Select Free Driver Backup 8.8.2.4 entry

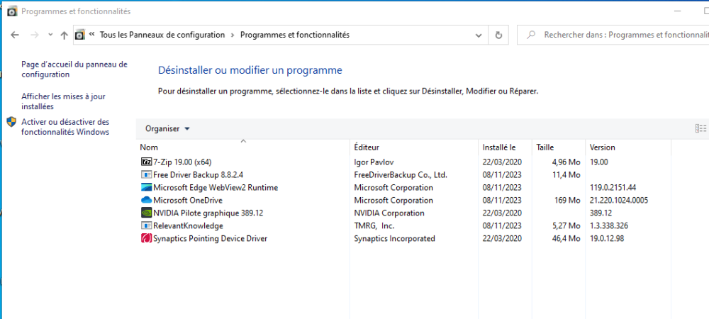pyautogui.click(x=199, y=174)
